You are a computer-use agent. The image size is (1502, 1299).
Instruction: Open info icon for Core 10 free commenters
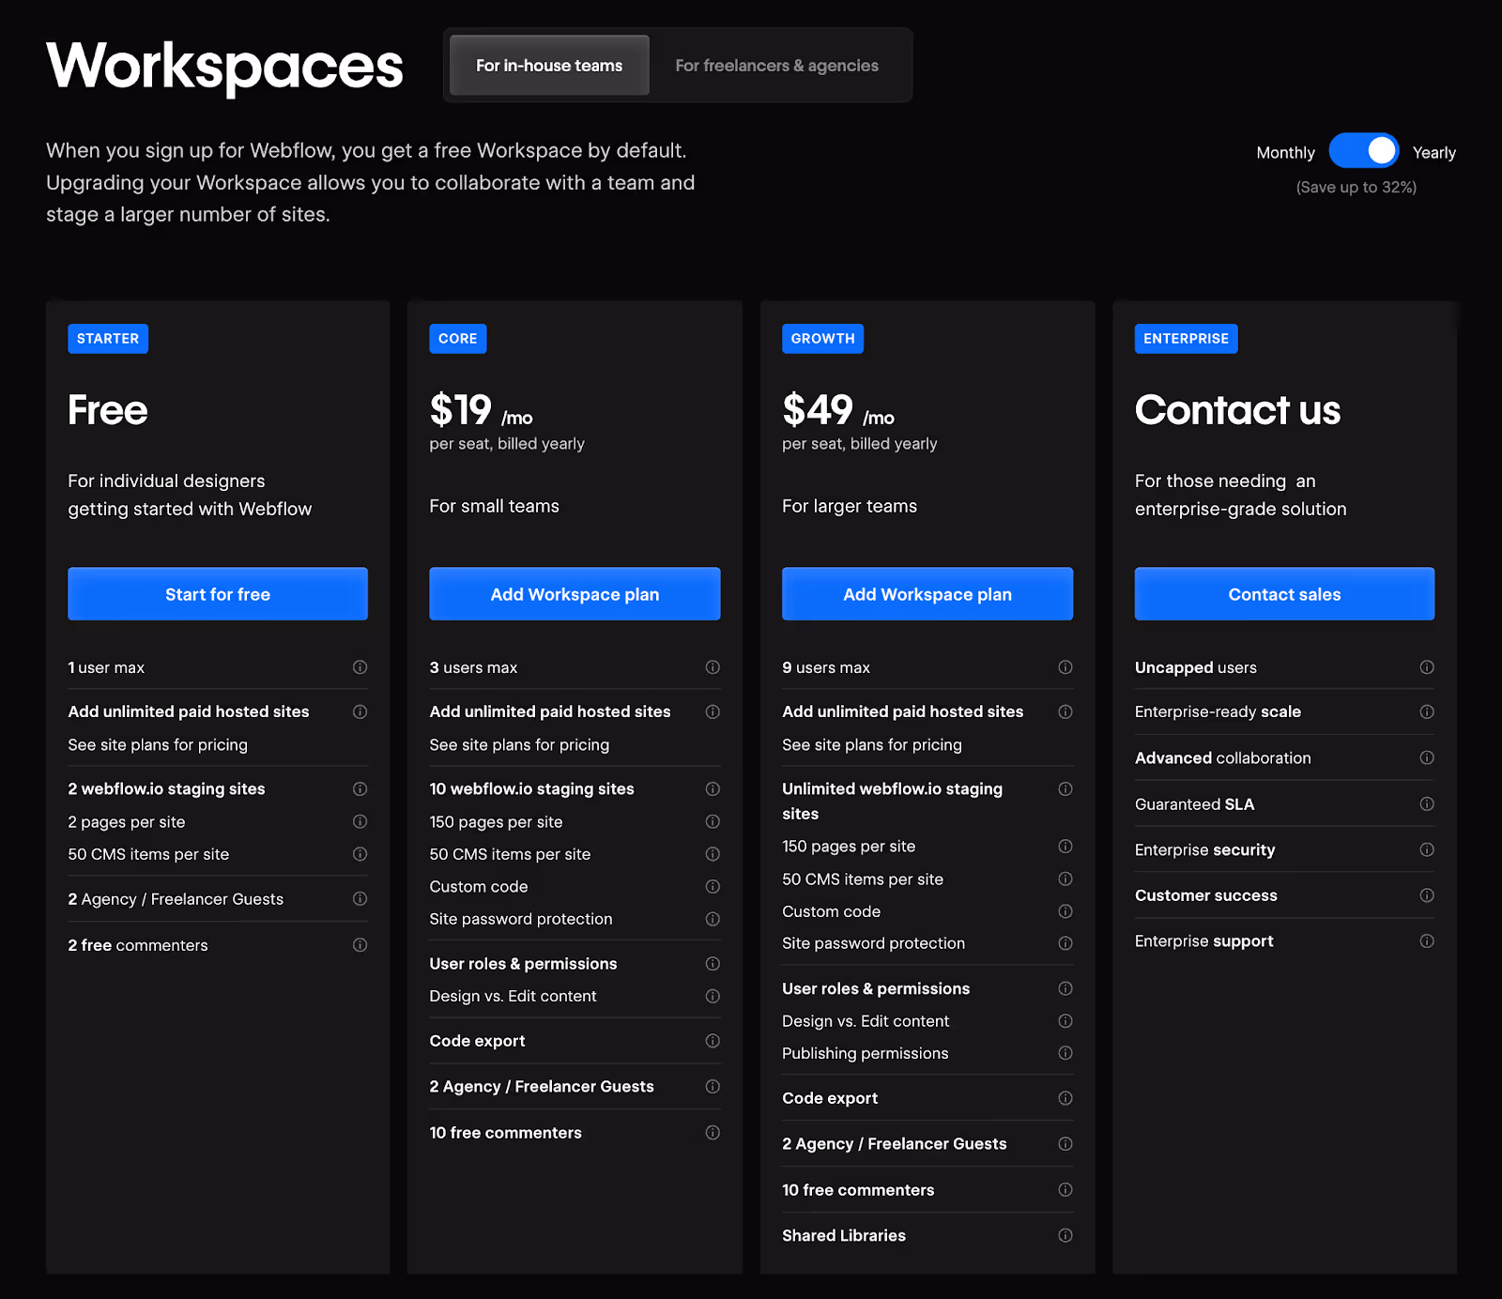713,1133
